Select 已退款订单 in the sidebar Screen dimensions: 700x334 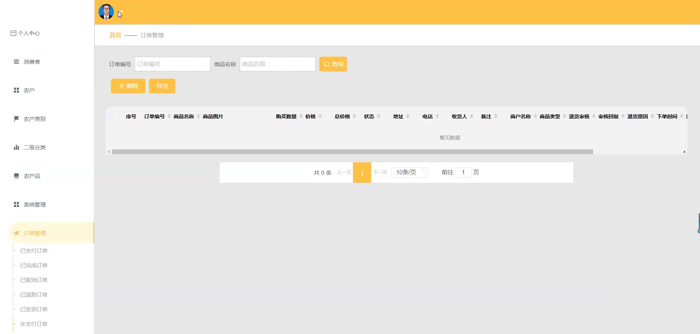click(34, 295)
